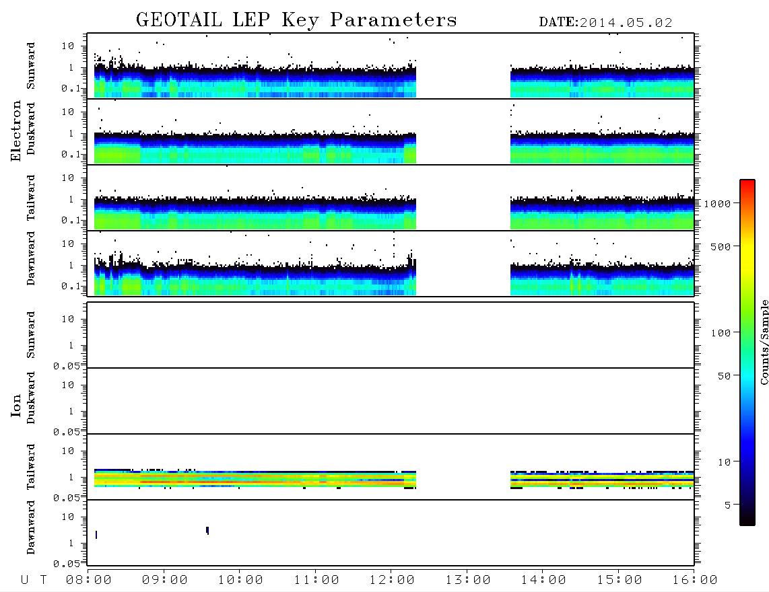The width and height of the screenshot is (769, 592).
Task: Select the "08:00" time tick label
Action: 89,581
